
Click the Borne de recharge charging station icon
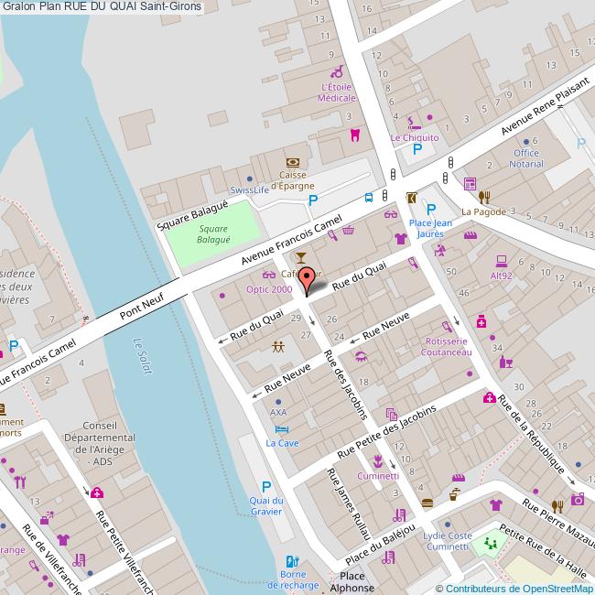(292, 561)
